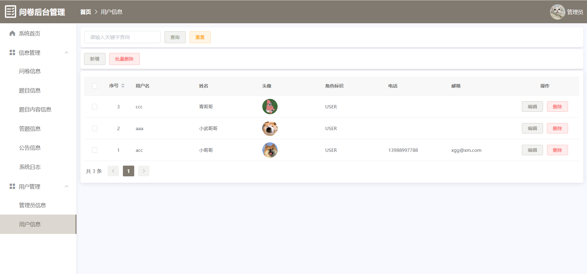Screen dimensions: 587x274
Task: Click the grid icon beside 用户管理
Action: (x=12, y=186)
